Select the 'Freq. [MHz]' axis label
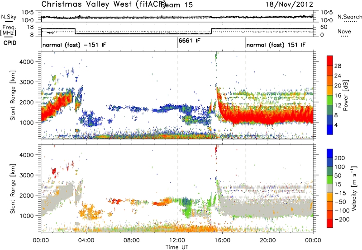 pyautogui.click(x=9, y=30)
